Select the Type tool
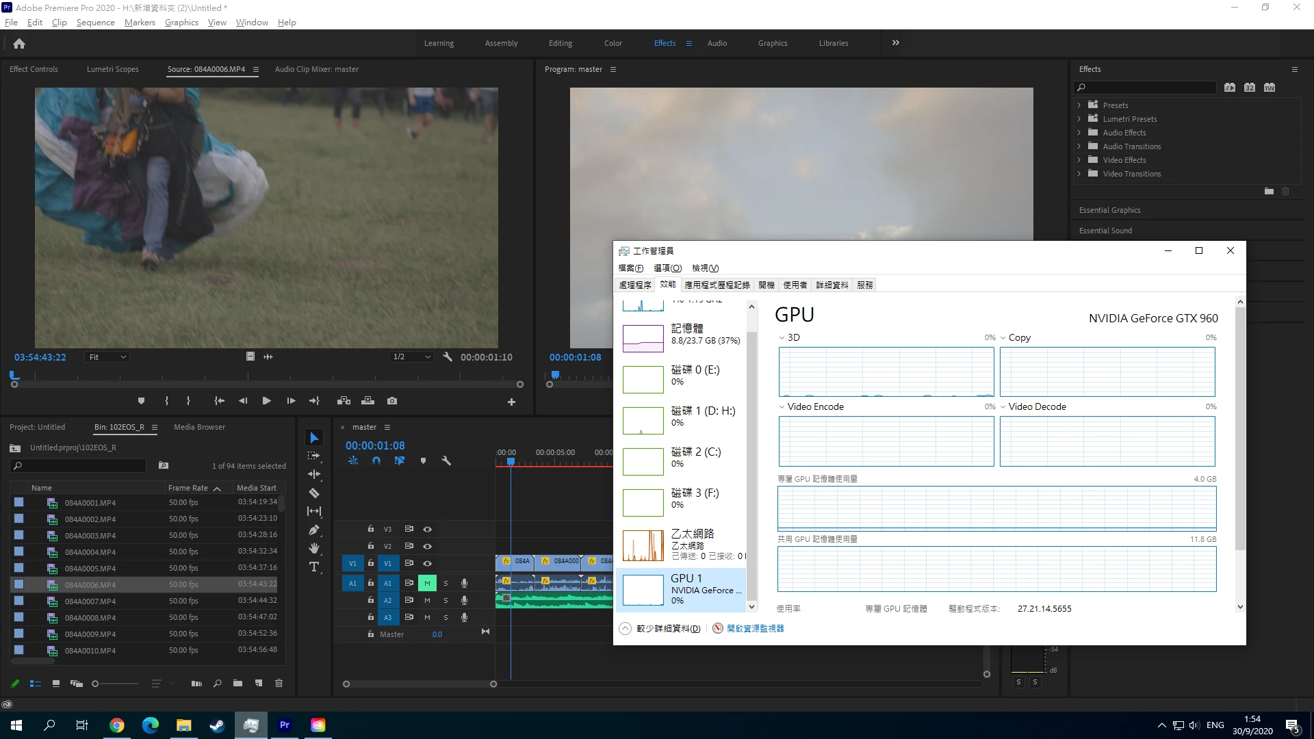The image size is (1314, 739). tap(314, 567)
